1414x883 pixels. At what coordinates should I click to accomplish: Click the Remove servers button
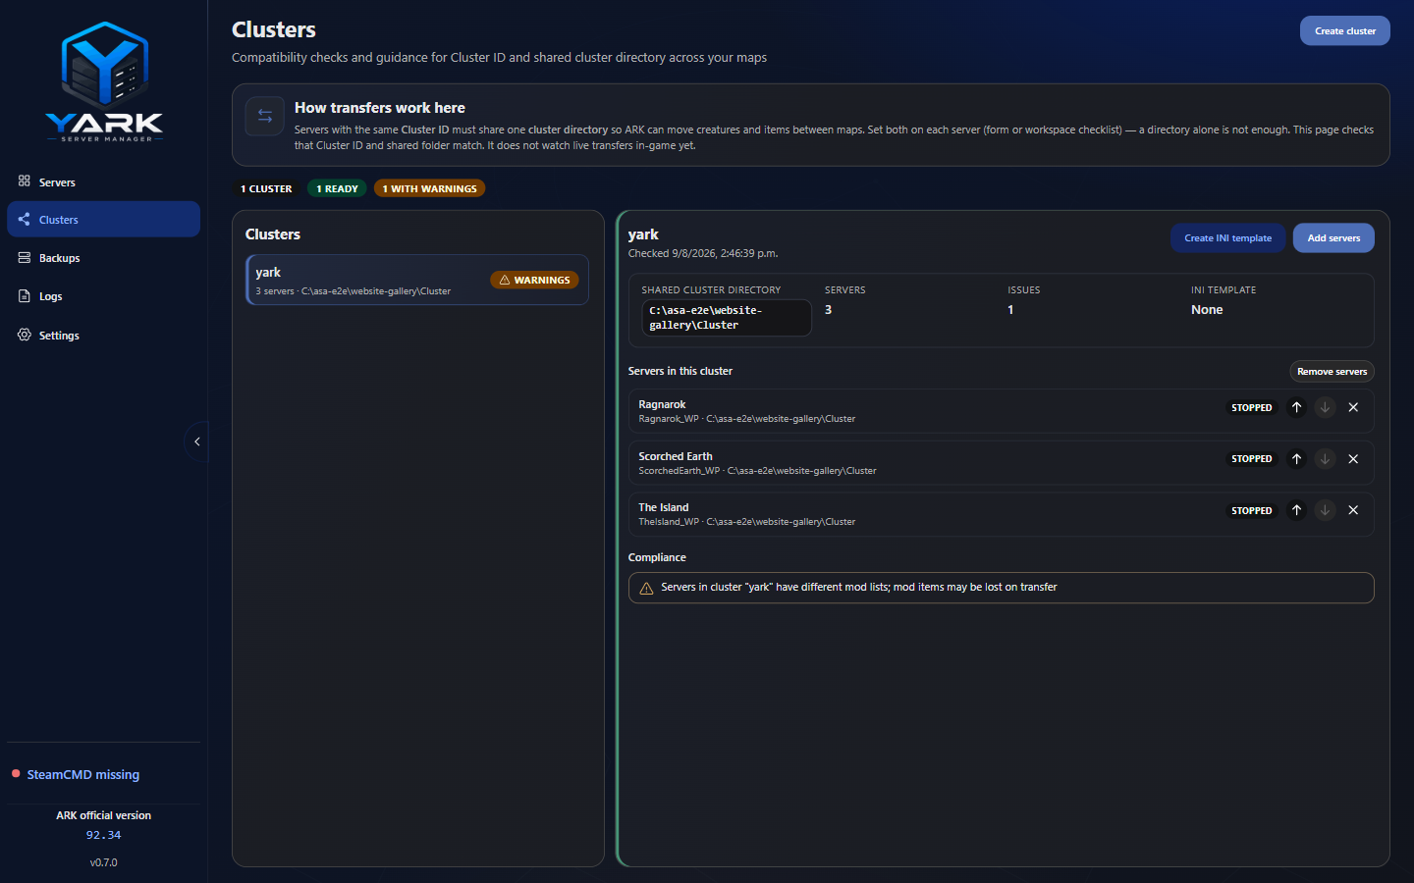pyautogui.click(x=1332, y=371)
